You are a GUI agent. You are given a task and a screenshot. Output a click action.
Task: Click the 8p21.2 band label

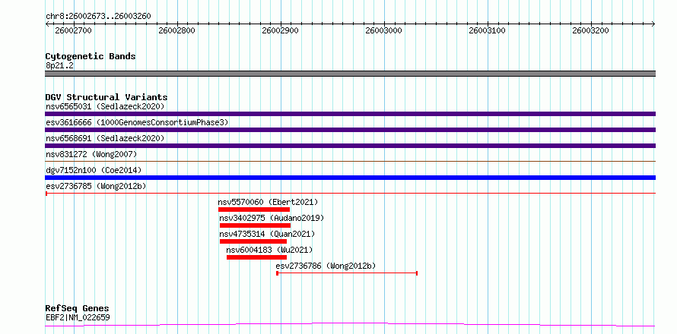coord(59,66)
